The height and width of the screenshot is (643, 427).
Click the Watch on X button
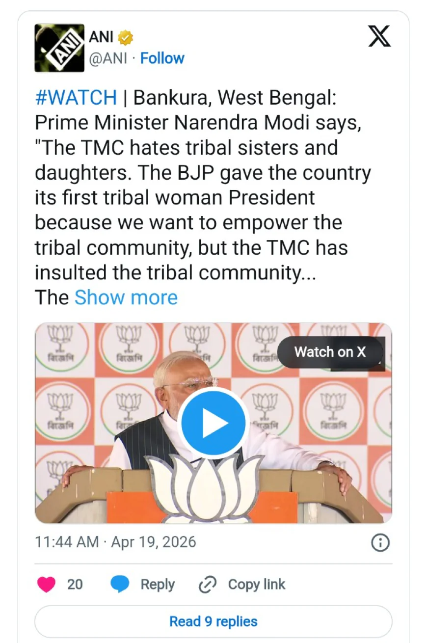pos(330,352)
